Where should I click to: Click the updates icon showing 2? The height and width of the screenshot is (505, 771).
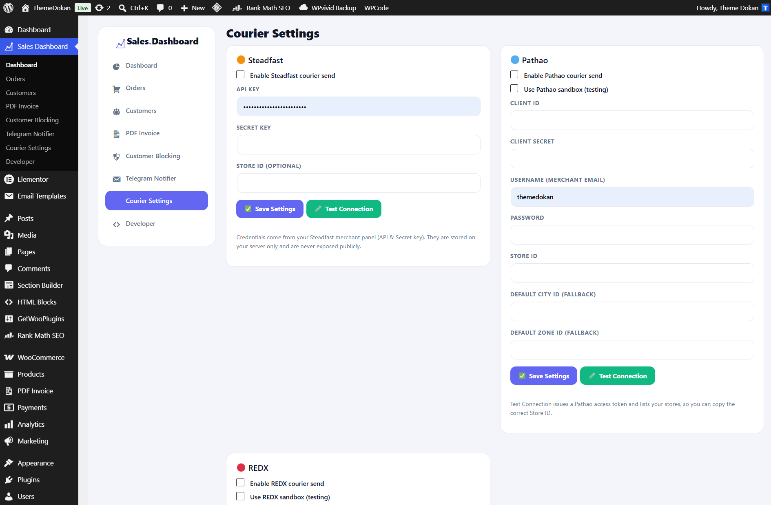click(99, 8)
